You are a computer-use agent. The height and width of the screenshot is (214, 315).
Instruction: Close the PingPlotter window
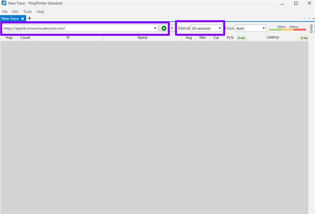click(309, 3)
